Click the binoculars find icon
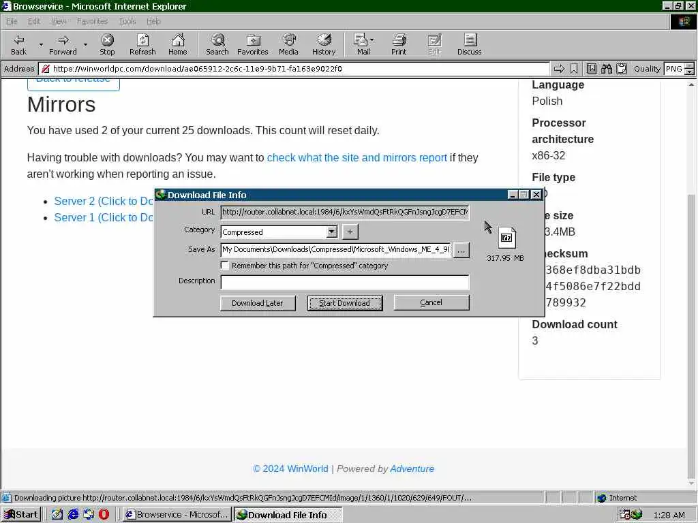 point(606,69)
